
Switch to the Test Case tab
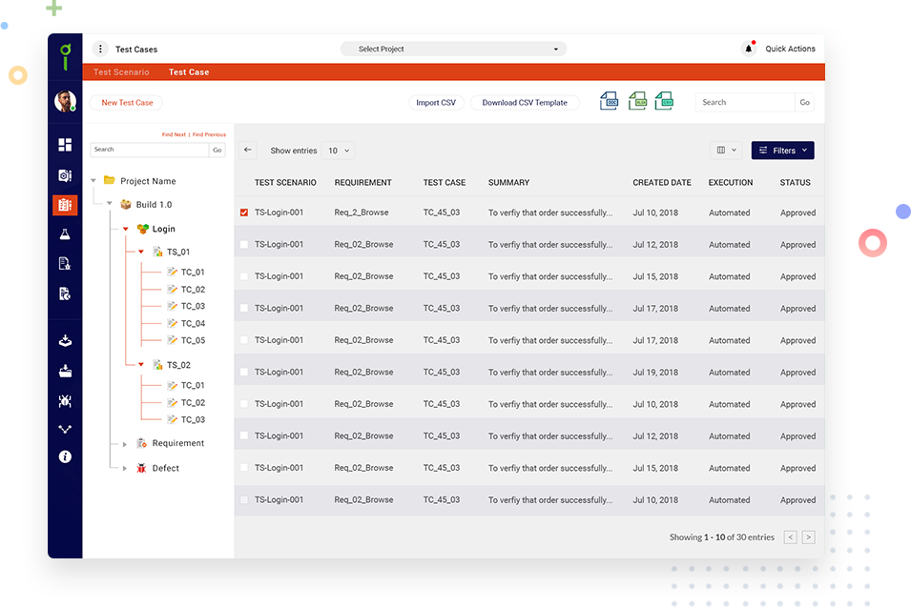189,72
